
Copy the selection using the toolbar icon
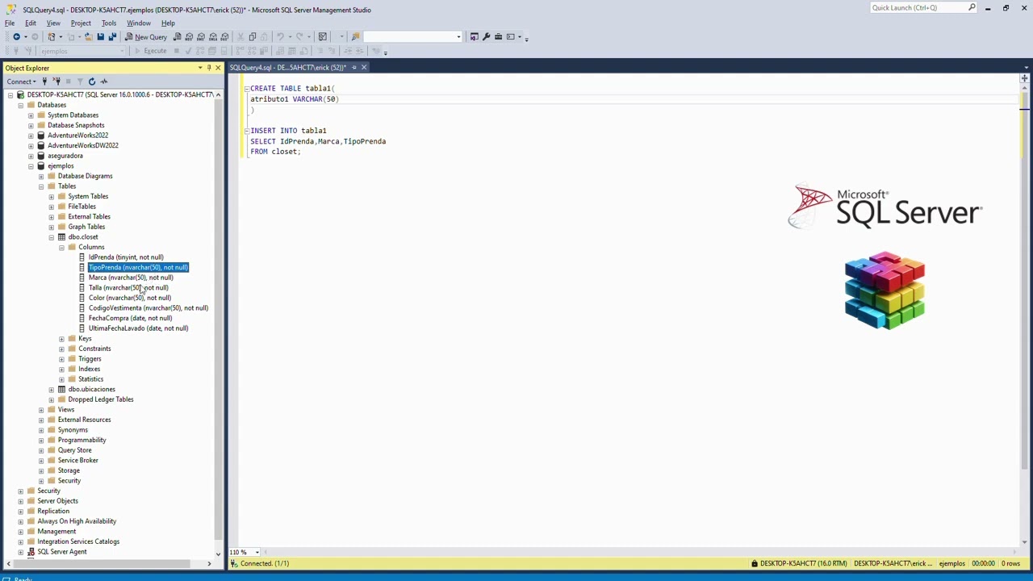[x=253, y=36]
